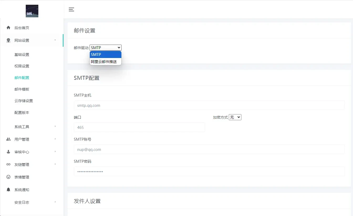Click the users icon beside 用户管理
The image size is (353, 216).
(8, 139)
